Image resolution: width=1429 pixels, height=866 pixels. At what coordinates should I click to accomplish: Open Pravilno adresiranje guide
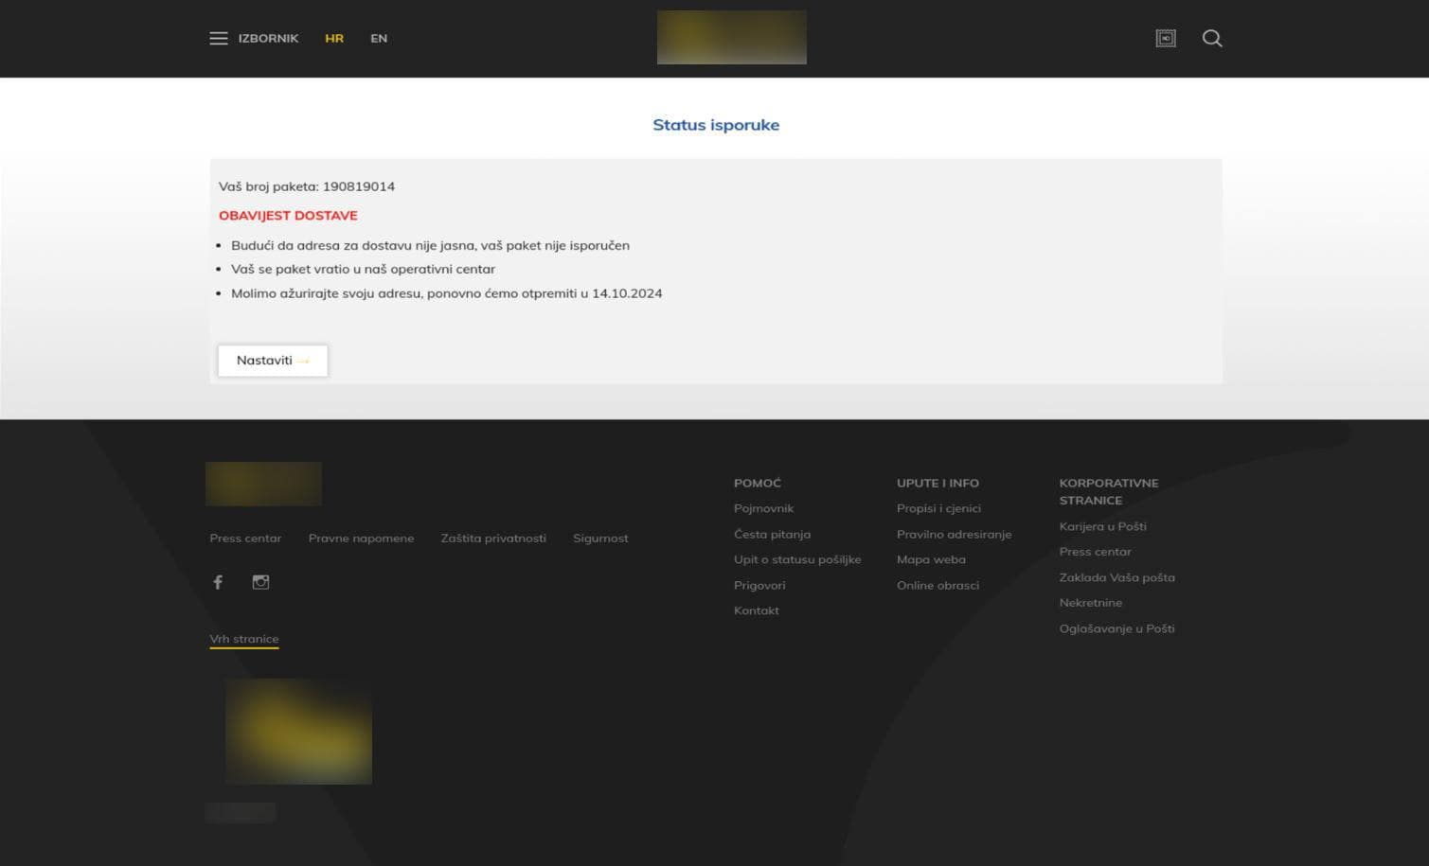pyautogui.click(x=954, y=533)
